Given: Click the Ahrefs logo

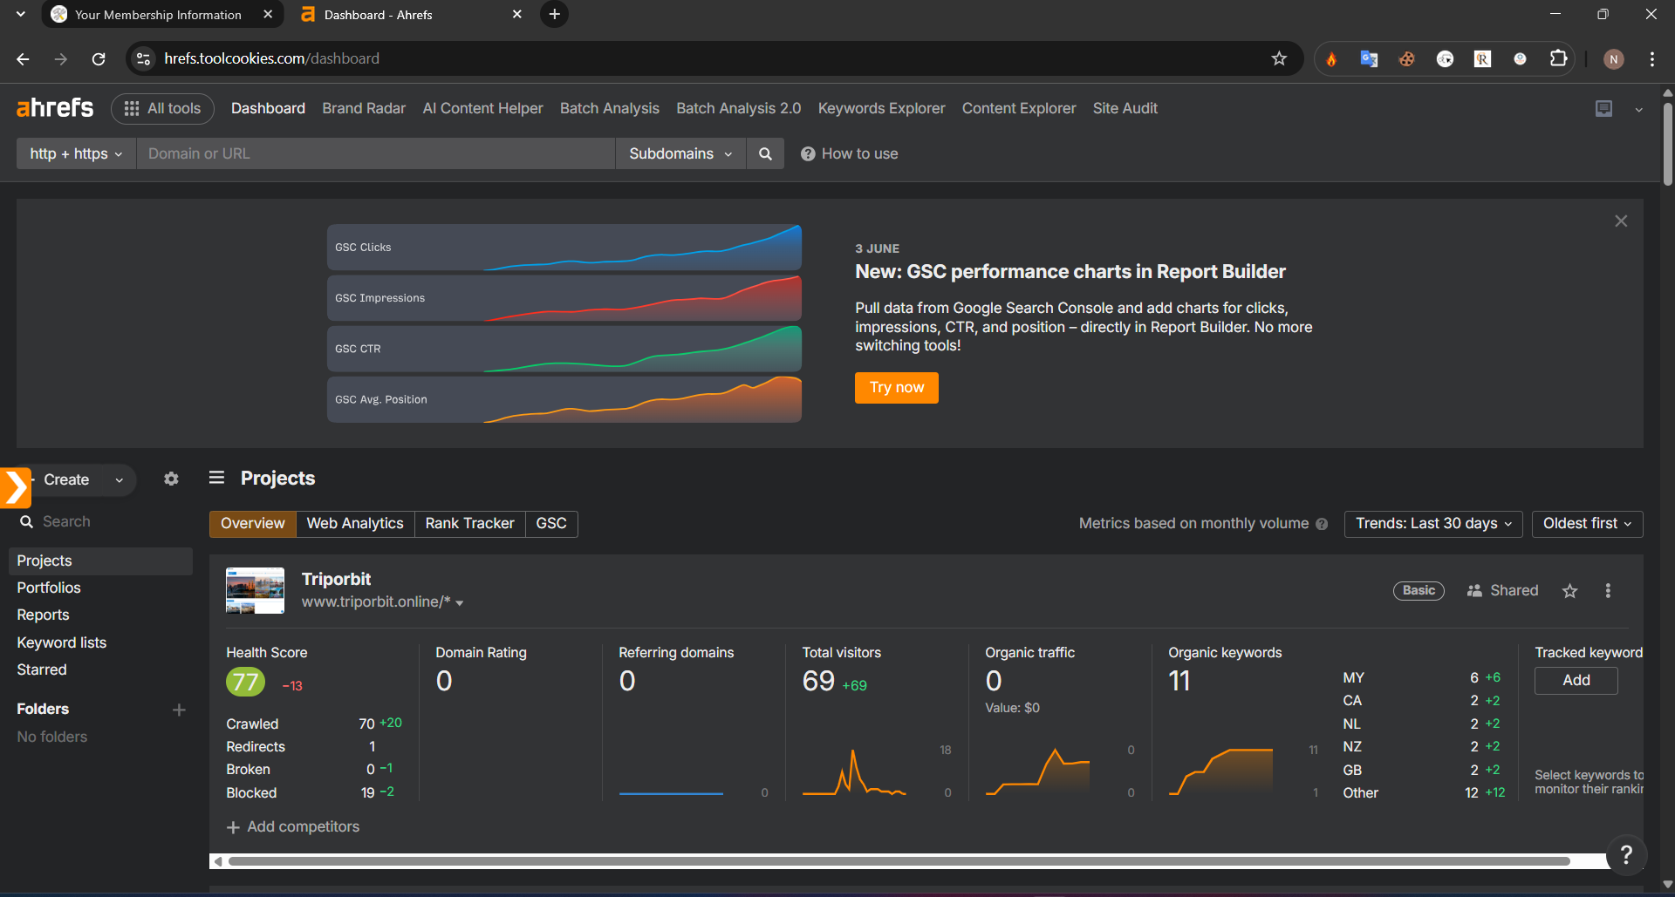Looking at the screenshot, I should (55, 108).
